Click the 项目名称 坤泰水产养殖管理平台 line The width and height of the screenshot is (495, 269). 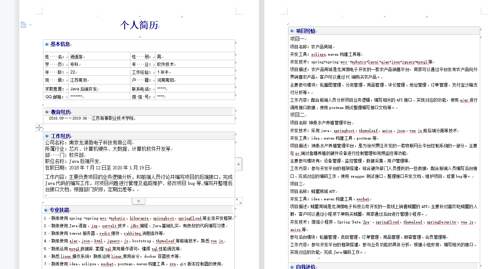click(x=321, y=123)
